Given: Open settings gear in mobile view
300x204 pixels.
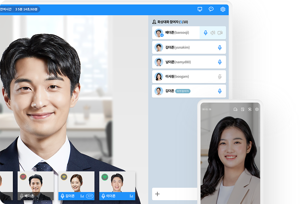Looking at the screenshot, I should click(257, 109).
